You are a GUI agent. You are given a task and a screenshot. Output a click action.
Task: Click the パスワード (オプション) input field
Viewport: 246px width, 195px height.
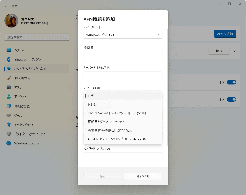tap(123, 156)
